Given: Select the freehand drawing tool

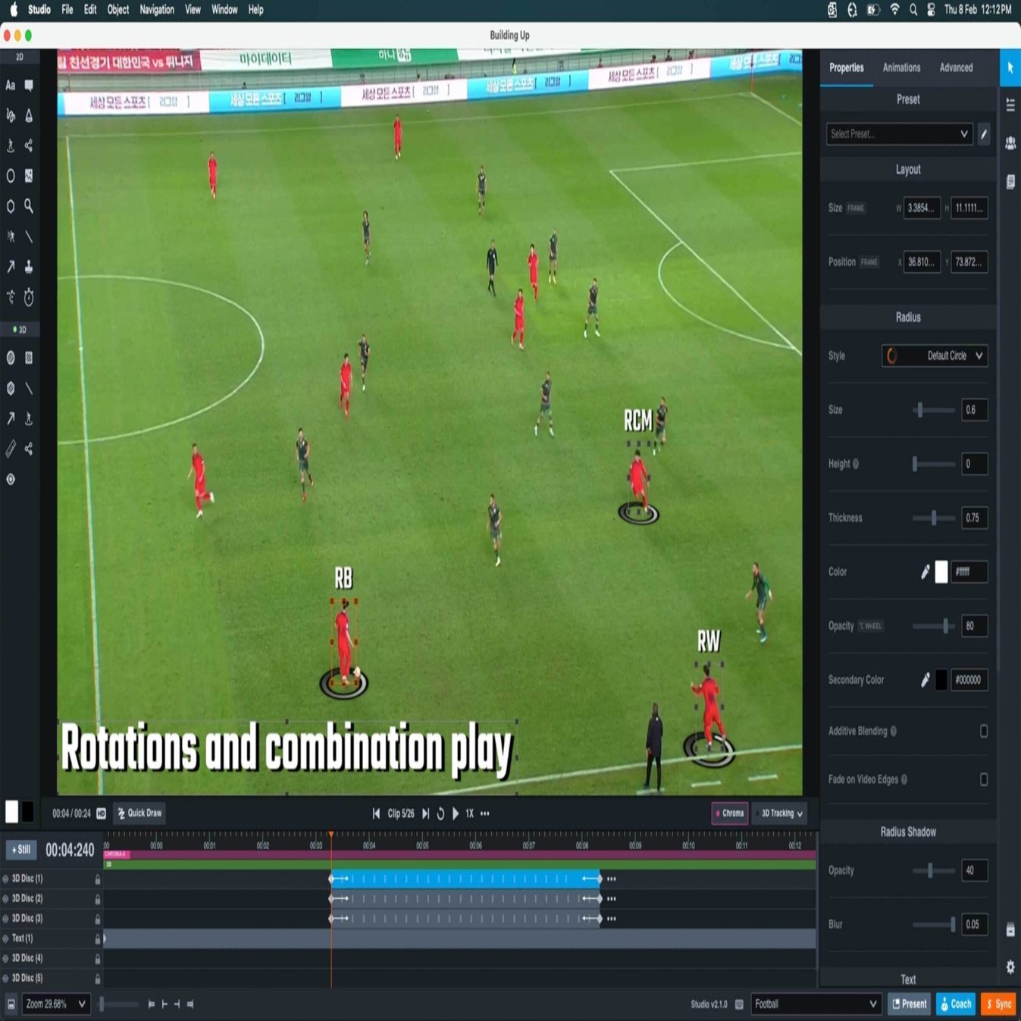Looking at the screenshot, I should pos(9,116).
